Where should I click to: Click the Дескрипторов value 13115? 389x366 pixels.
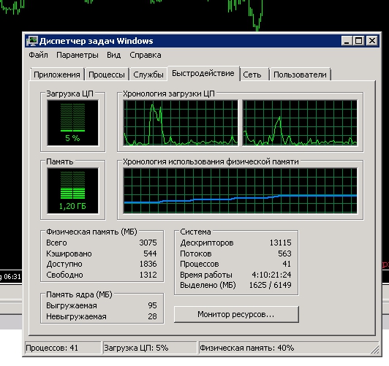(280, 243)
